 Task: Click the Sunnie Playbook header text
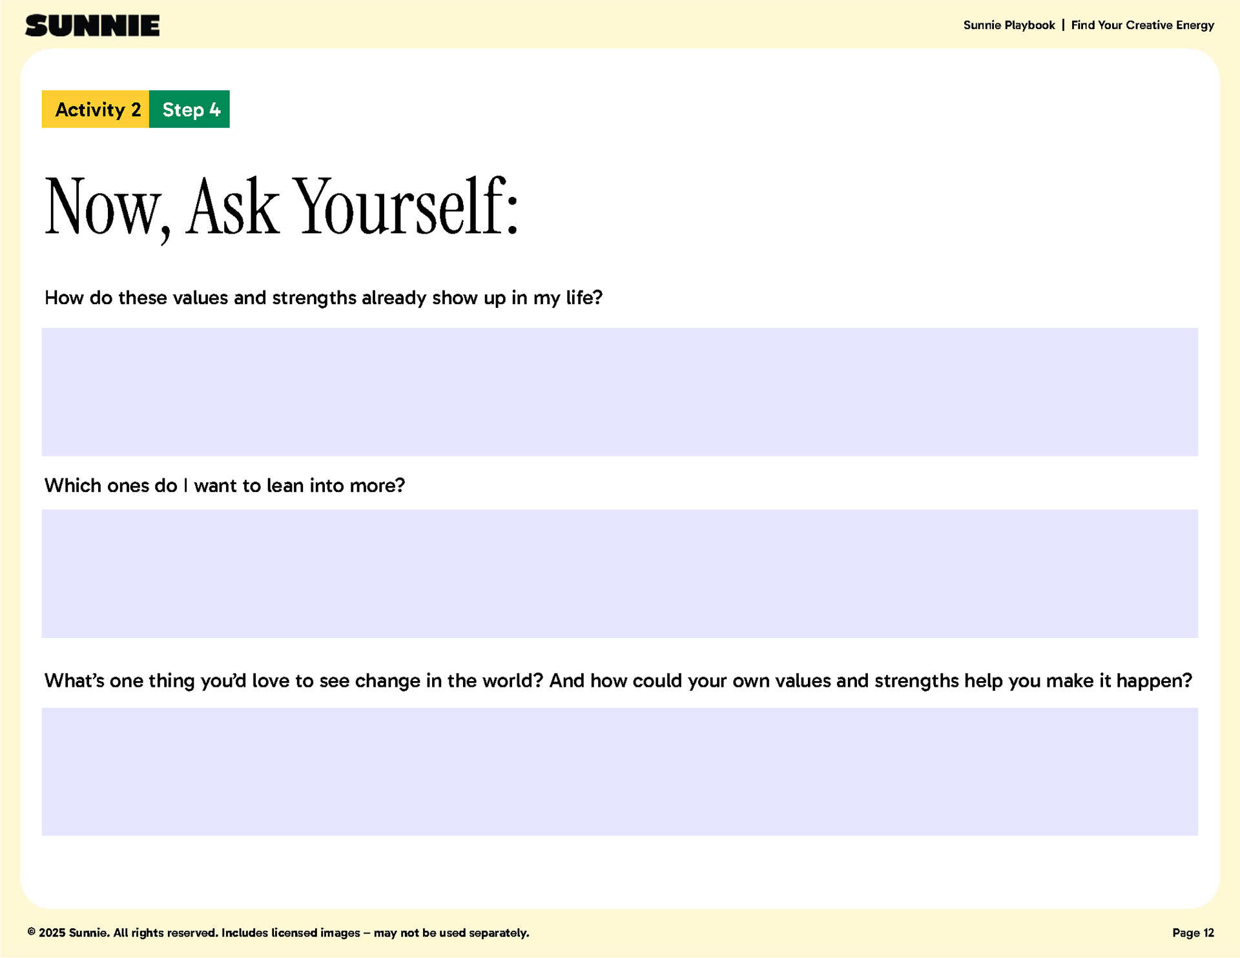(x=1009, y=25)
